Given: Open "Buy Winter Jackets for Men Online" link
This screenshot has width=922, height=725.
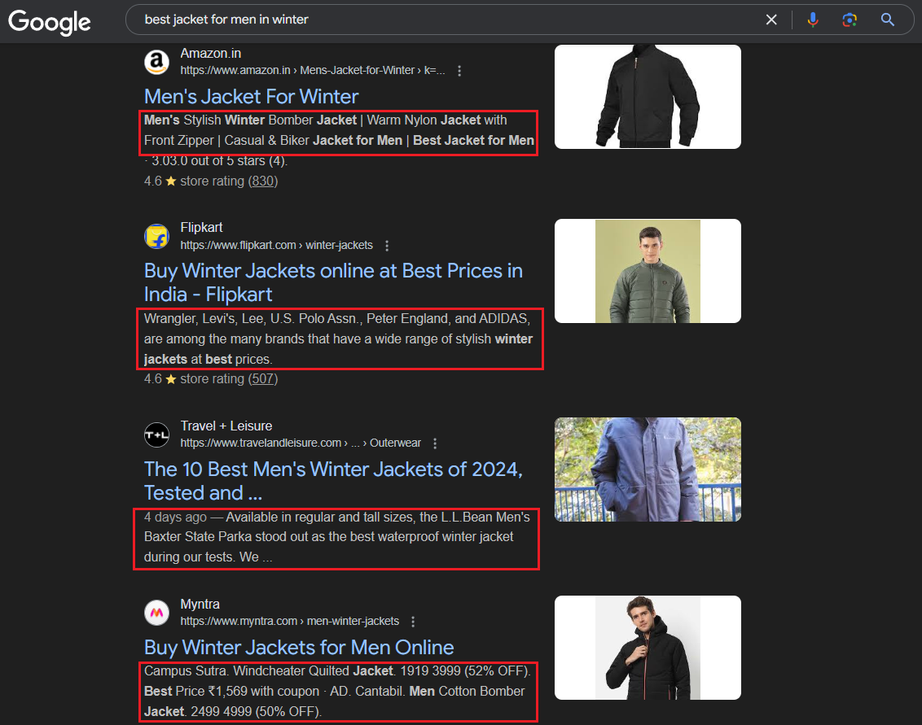Looking at the screenshot, I should [299, 648].
